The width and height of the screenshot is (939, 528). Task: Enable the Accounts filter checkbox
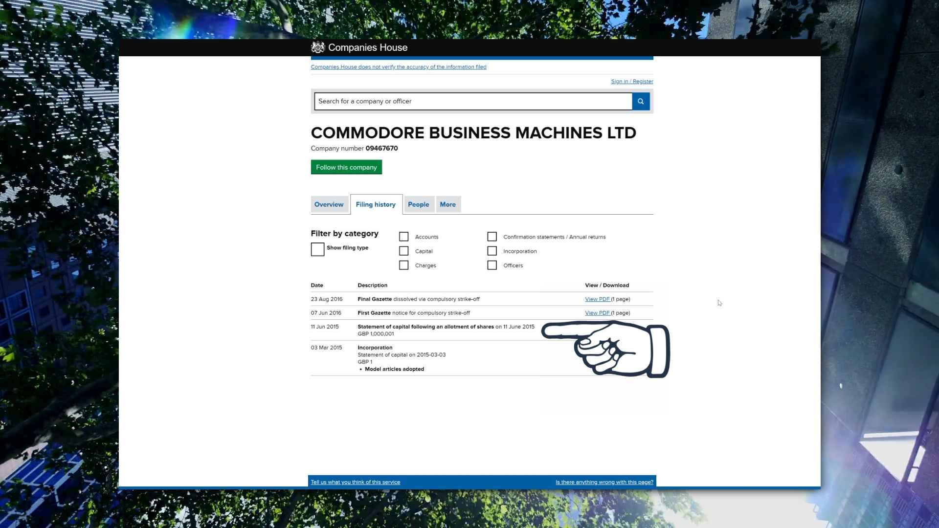pyautogui.click(x=403, y=237)
